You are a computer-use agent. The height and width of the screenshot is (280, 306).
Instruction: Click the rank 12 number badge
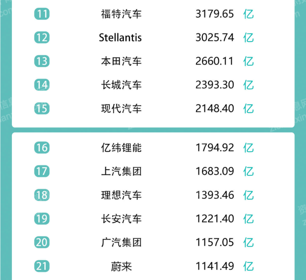[42, 38]
